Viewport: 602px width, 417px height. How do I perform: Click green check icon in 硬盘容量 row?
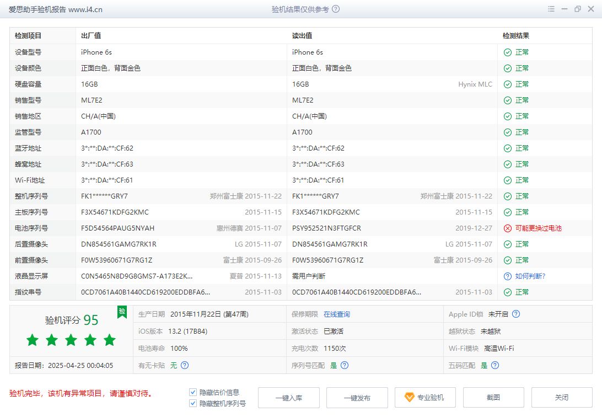508,84
